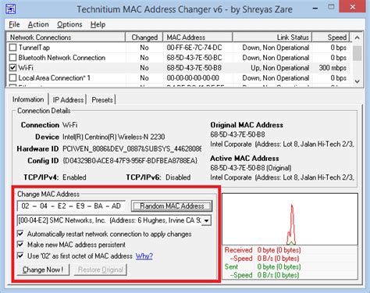Open the Options menu
370x293 pixels.
point(69,24)
